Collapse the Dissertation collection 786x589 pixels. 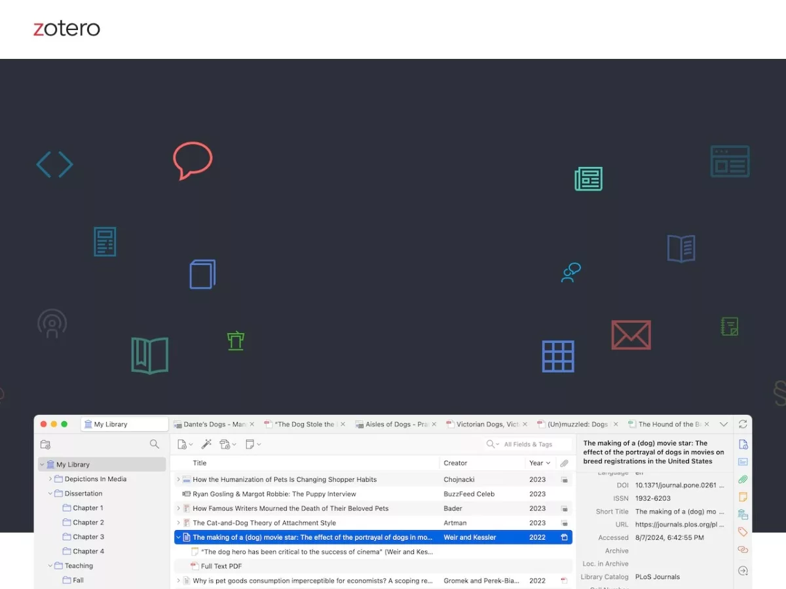point(50,493)
